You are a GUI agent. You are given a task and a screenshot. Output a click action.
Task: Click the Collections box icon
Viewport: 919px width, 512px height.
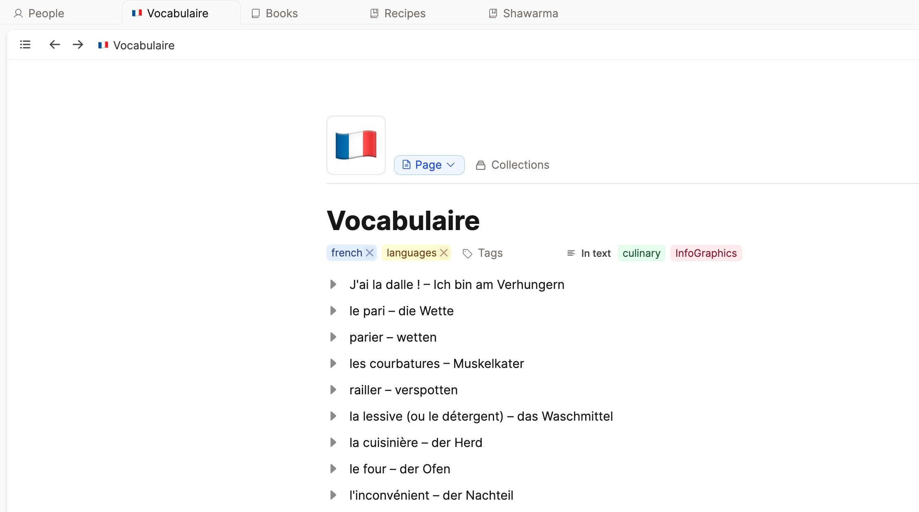pos(481,165)
